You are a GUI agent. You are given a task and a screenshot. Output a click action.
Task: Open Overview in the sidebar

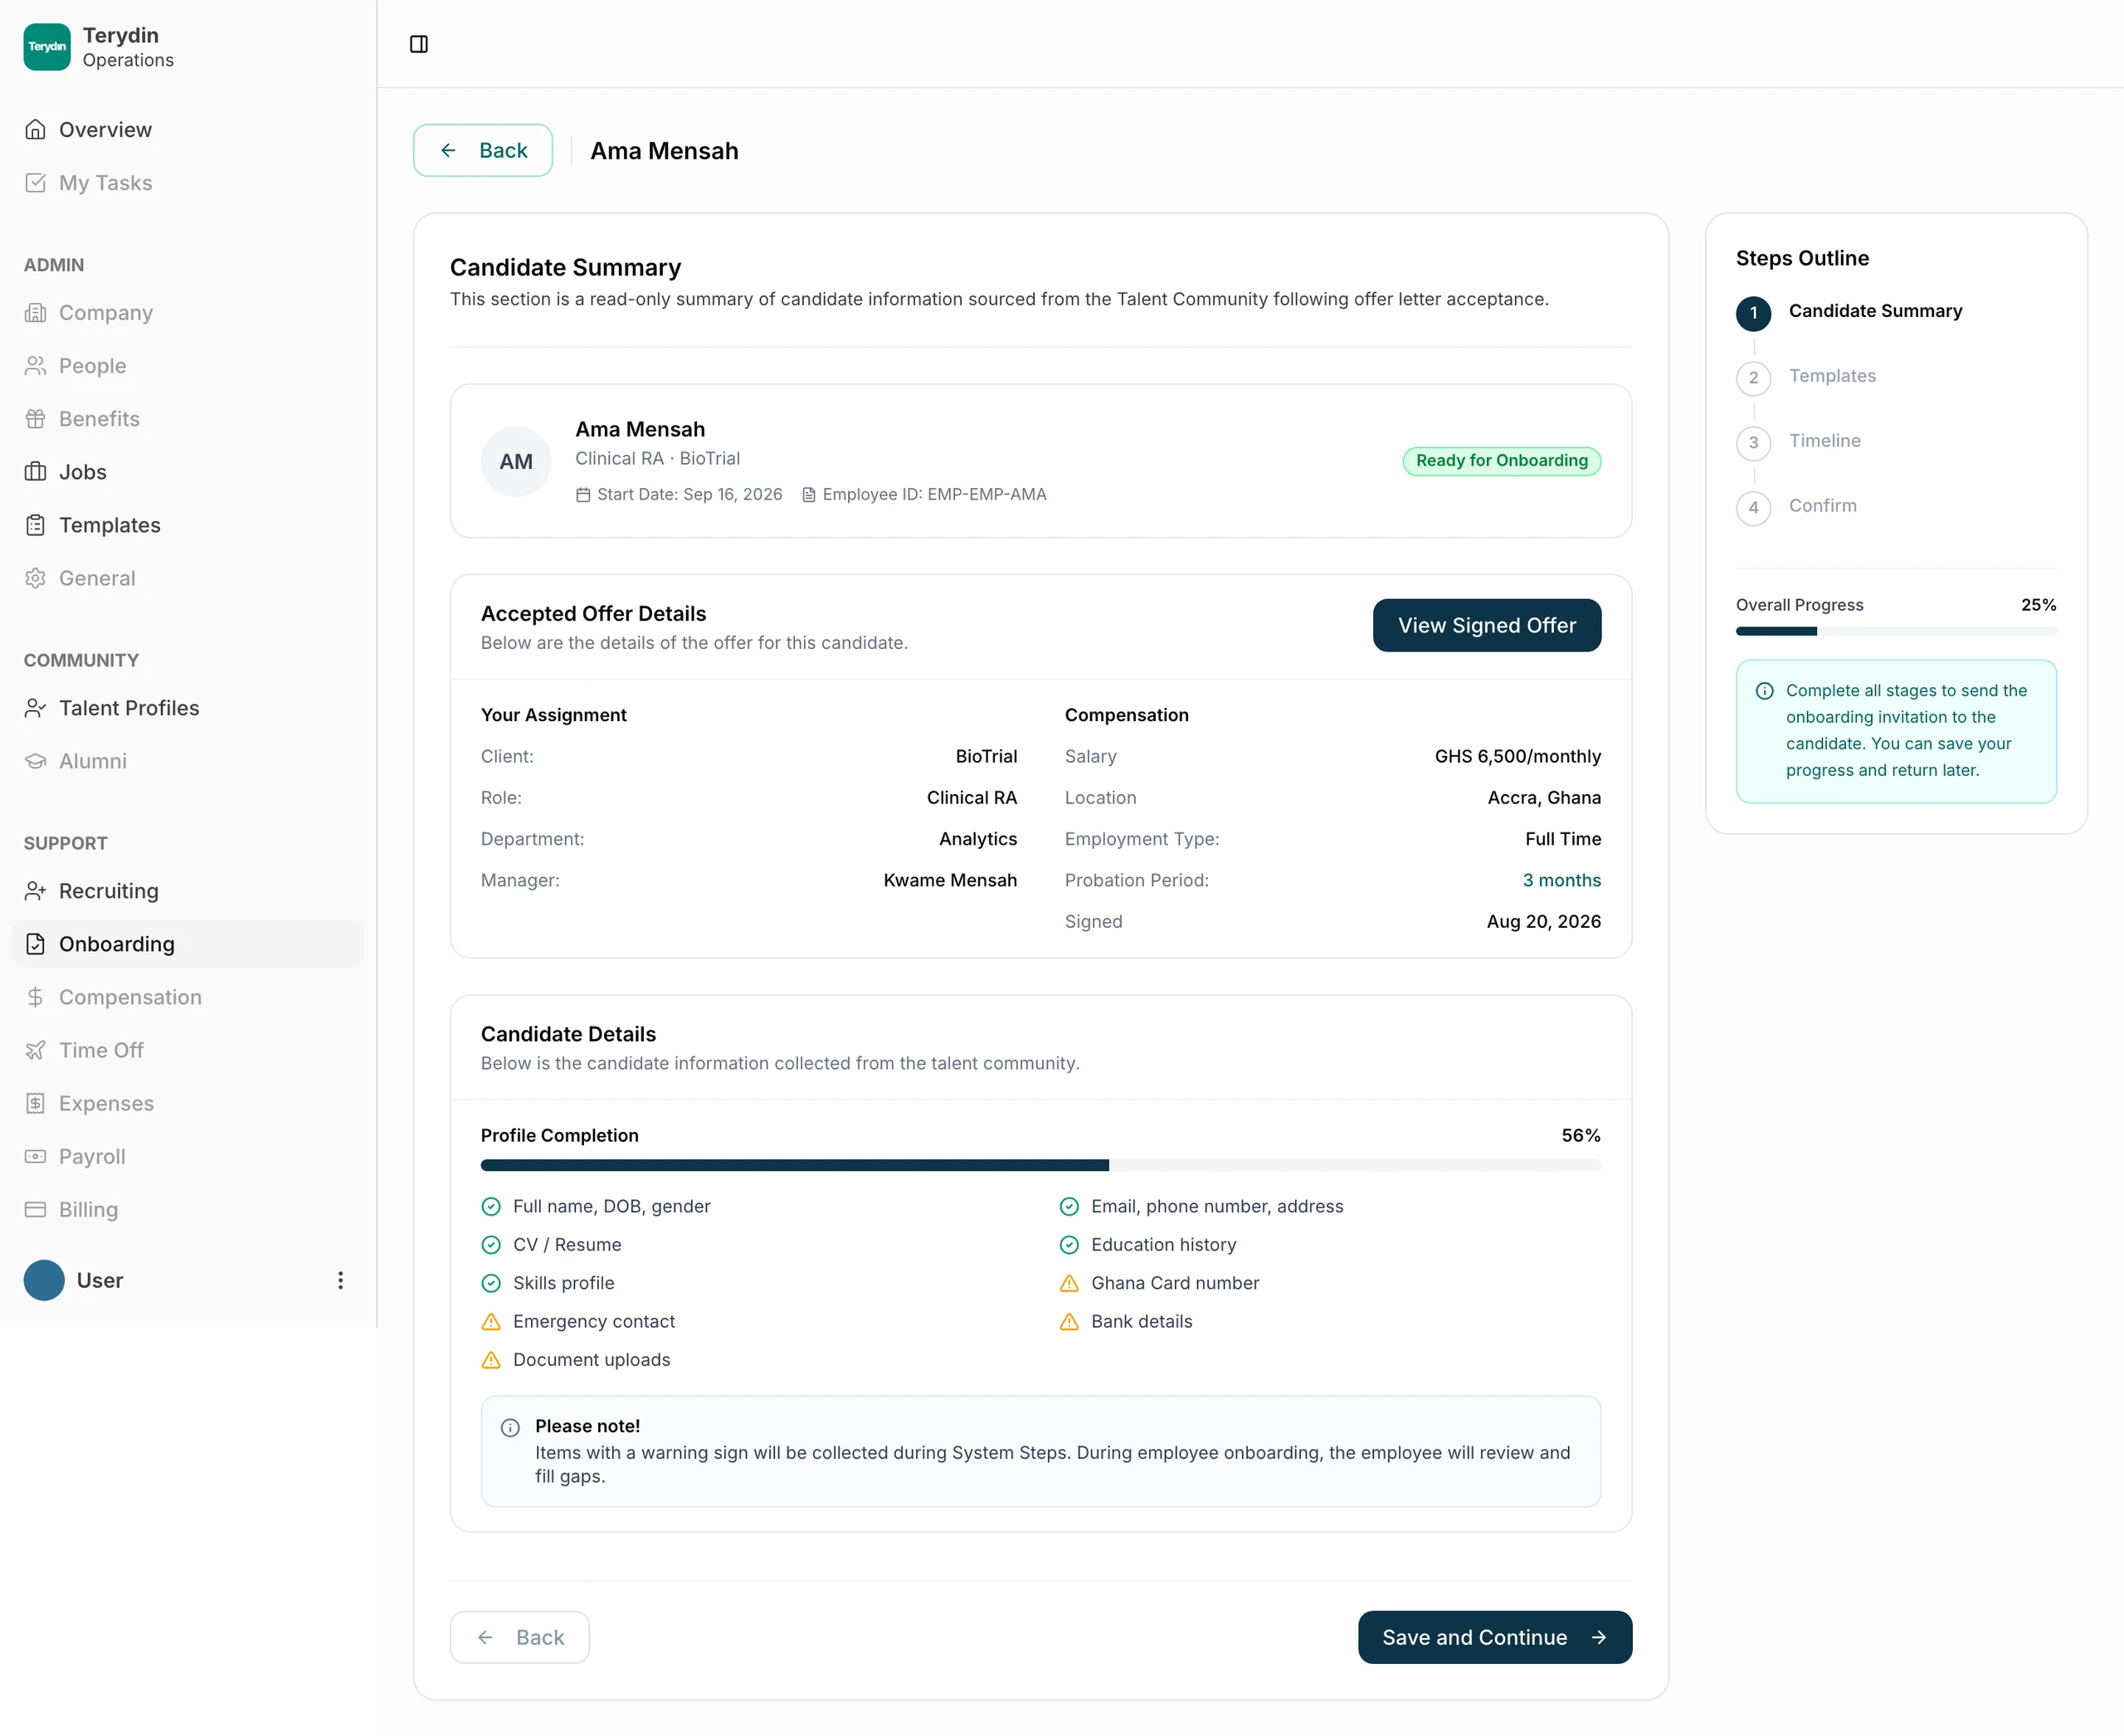tap(188, 130)
